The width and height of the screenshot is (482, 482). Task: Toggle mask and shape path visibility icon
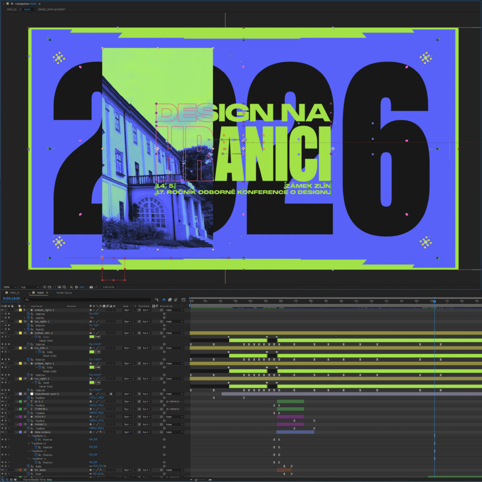pos(55,287)
